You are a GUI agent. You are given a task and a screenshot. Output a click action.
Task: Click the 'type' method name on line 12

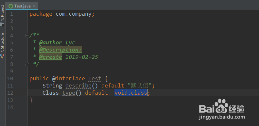(69, 93)
